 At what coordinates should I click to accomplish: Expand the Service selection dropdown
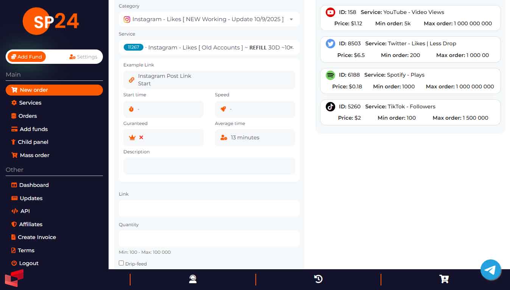(x=209, y=47)
